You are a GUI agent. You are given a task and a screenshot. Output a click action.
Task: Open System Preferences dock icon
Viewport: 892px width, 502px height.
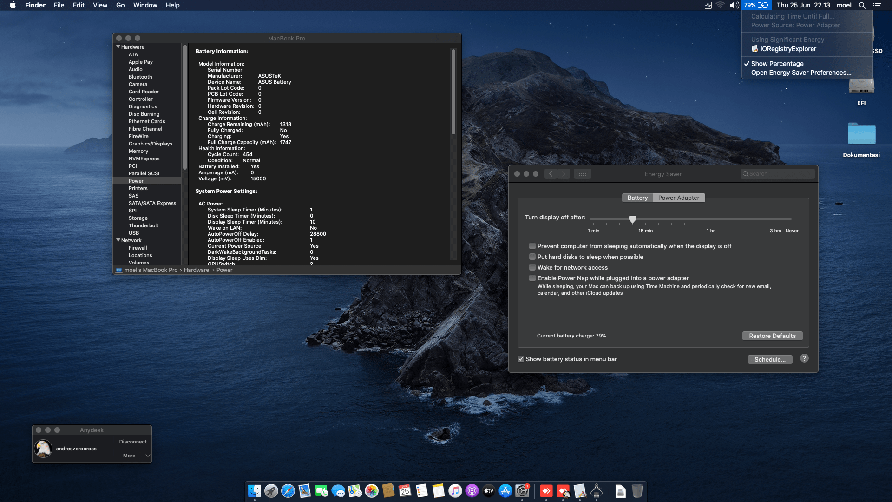[522, 491]
